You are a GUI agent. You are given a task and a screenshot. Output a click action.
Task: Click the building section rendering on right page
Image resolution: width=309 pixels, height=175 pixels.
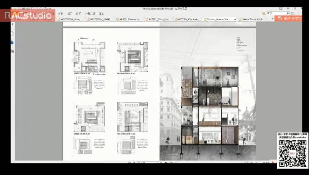pyautogui.click(x=209, y=106)
